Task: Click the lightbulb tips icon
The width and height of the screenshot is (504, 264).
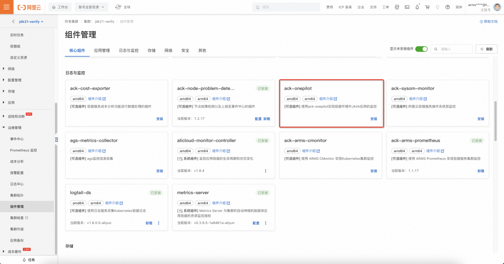Action: tap(437, 7)
